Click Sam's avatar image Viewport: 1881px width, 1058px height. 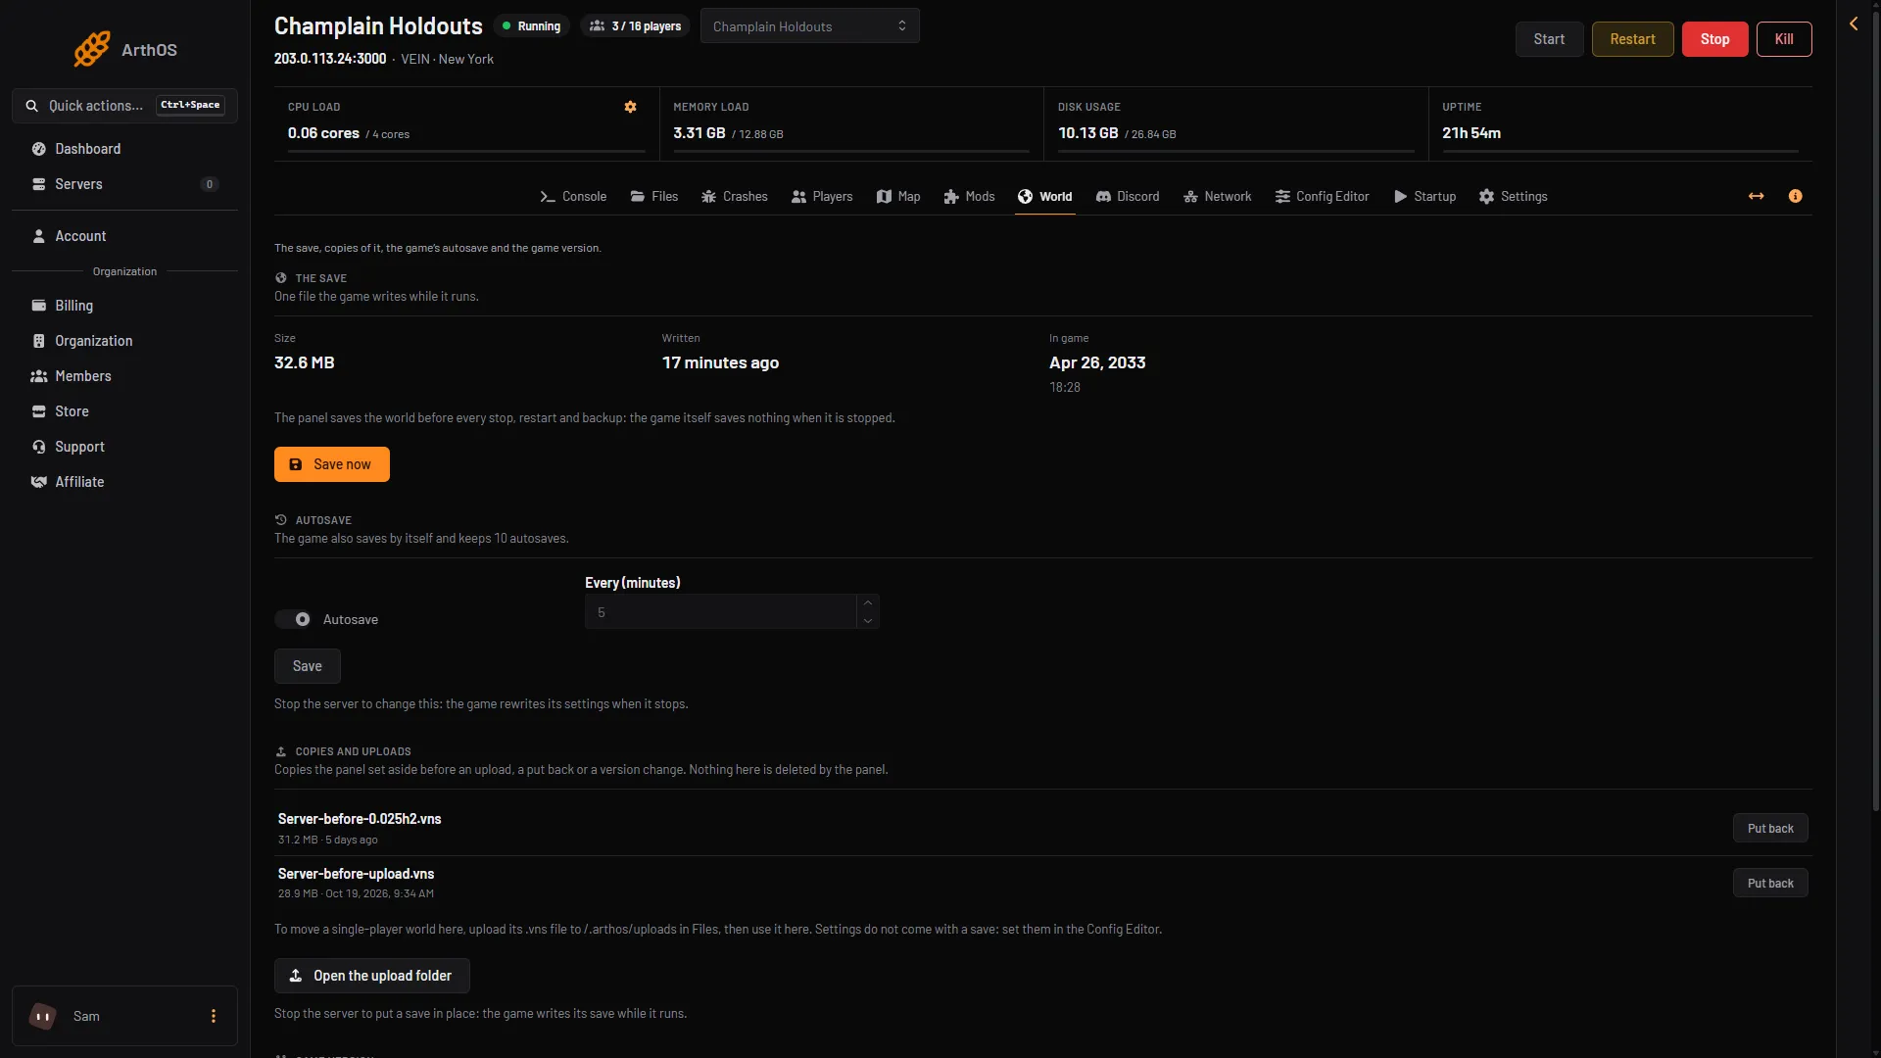pos(43,1016)
